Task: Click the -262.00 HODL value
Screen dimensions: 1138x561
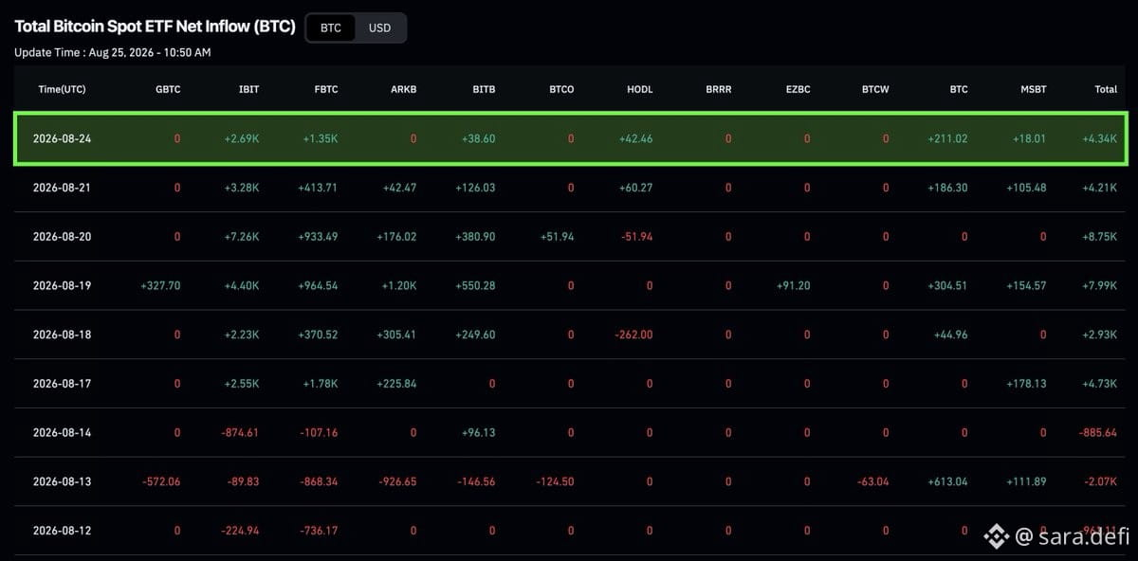Action: pos(633,335)
